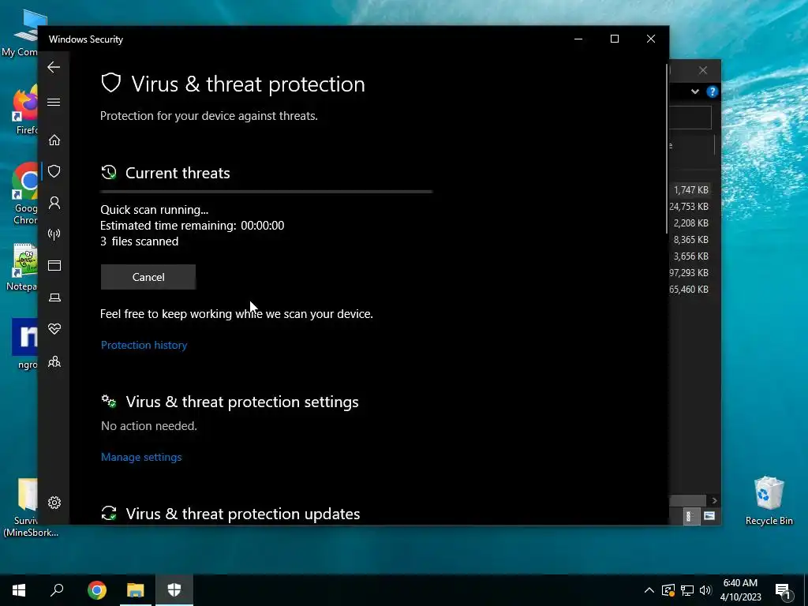Switch to File Explorer on taskbar
The height and width of the screenshot is (606, 808).
136,590
